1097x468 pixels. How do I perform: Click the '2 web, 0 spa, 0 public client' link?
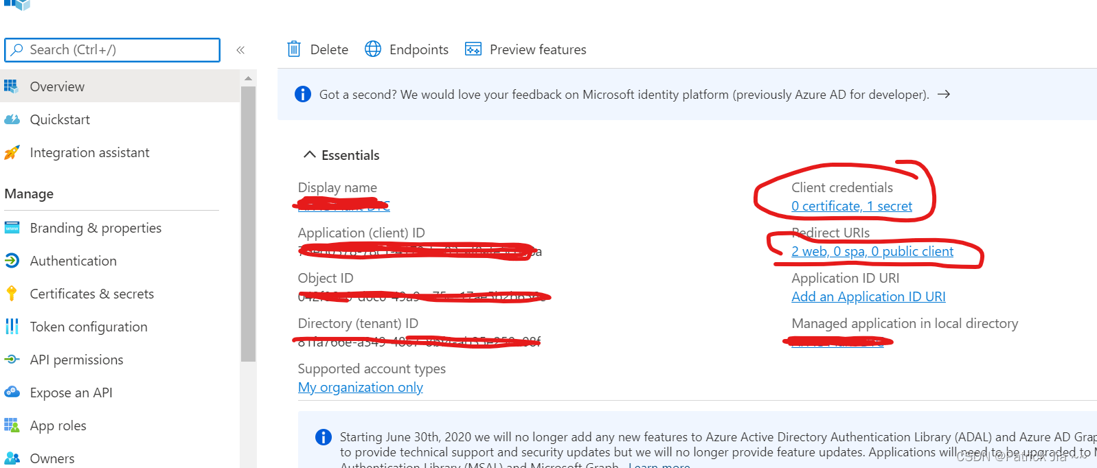(872, 251)
